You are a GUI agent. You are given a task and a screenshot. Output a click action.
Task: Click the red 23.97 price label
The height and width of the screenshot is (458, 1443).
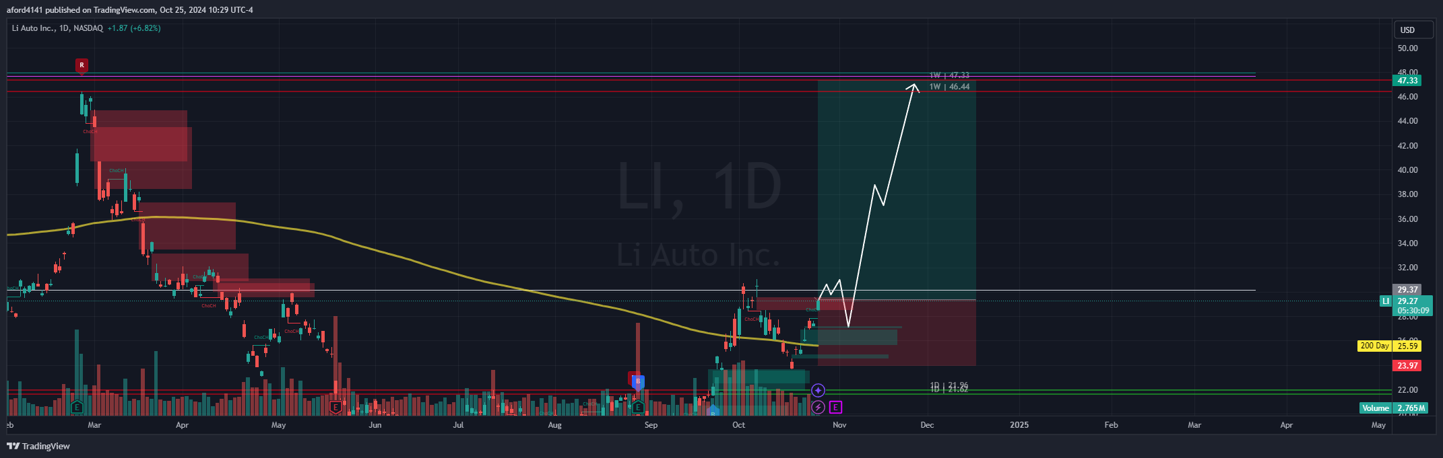point(1407,366)
